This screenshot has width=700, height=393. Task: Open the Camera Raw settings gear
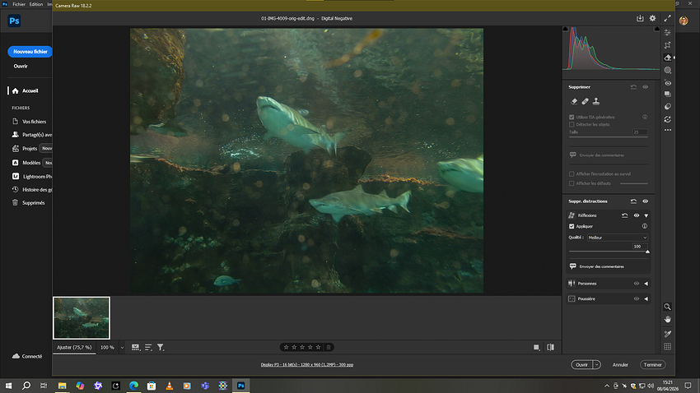coord(653,18)
